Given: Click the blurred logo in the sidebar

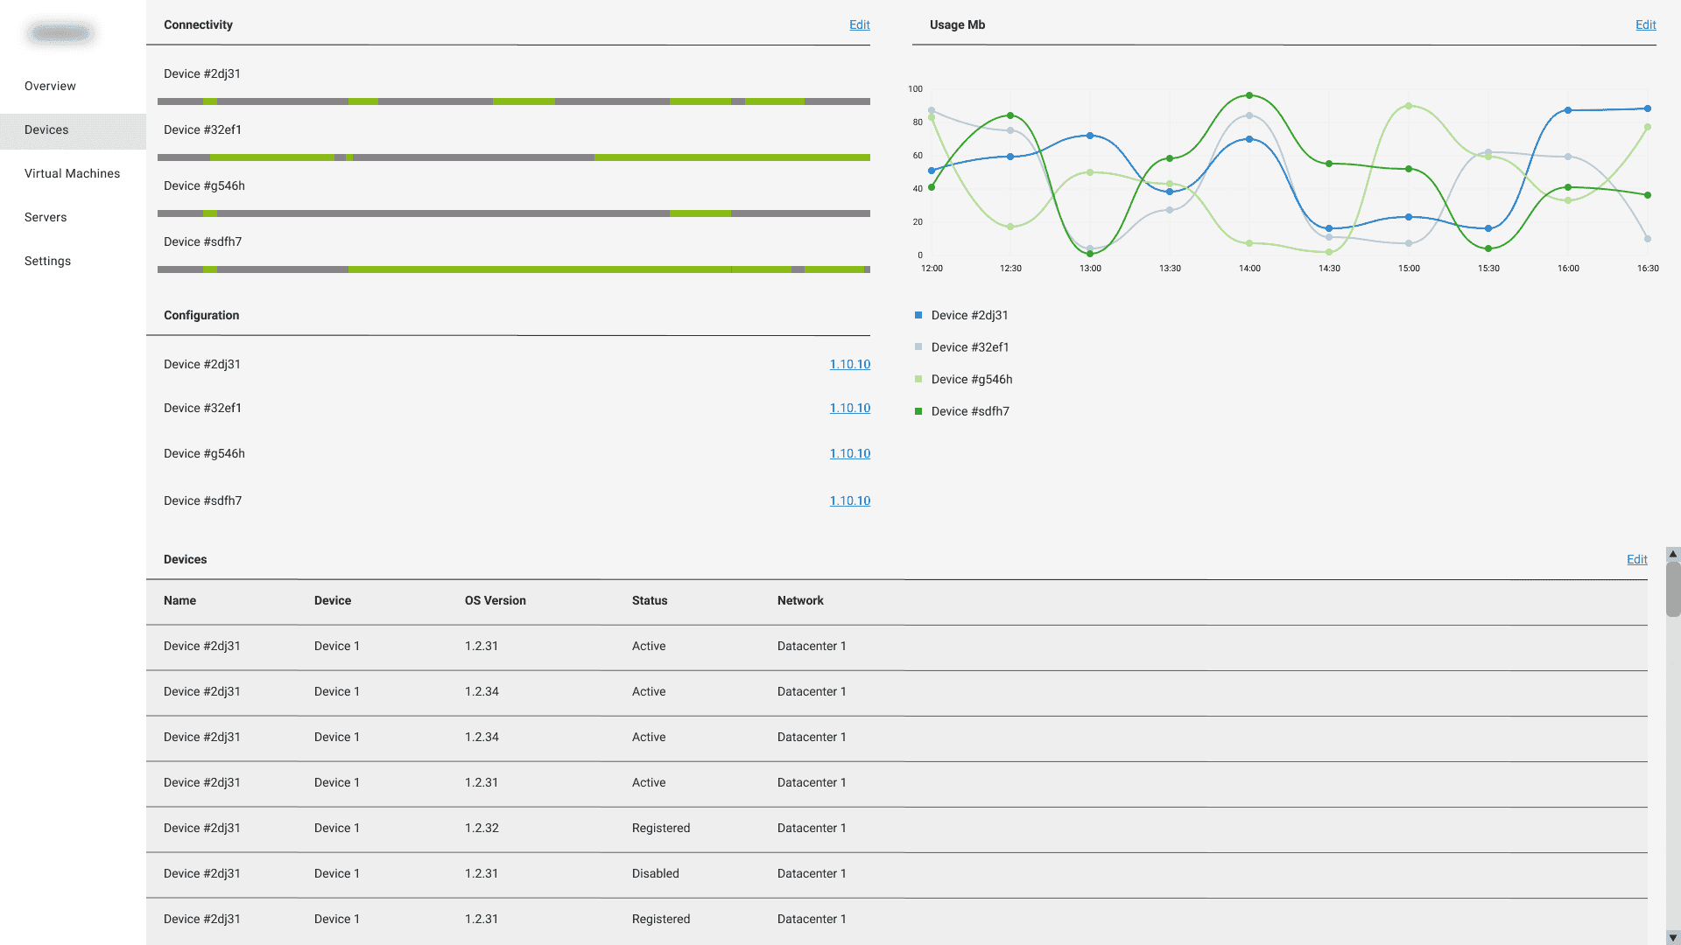Looking at the screenshot, I should (61, 33).
